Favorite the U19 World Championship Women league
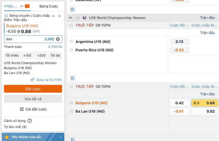 click(x=78, y=18)
